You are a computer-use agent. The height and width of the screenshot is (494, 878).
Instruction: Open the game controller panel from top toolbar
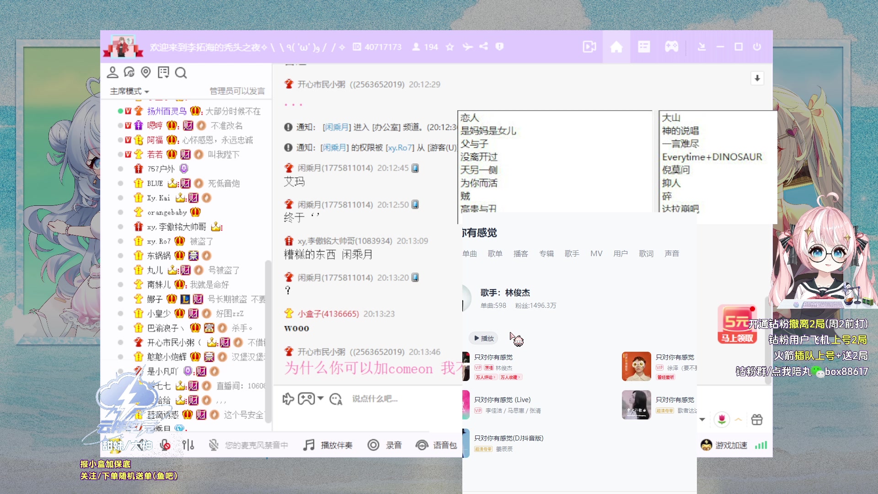pos(671,47)
